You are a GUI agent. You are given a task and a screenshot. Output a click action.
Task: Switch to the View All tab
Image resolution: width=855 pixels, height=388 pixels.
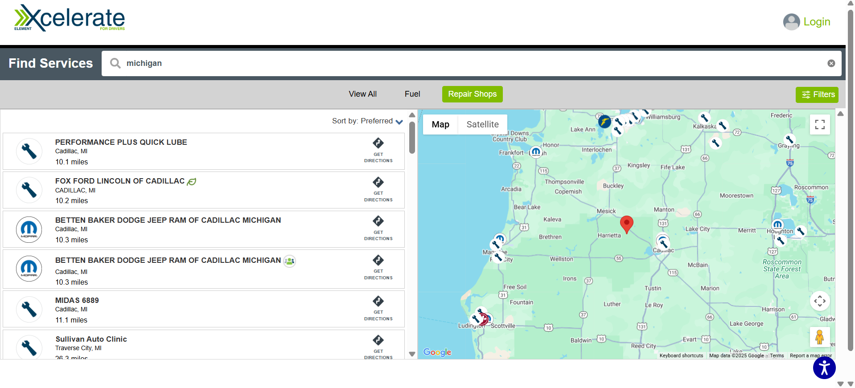(362, 94)
